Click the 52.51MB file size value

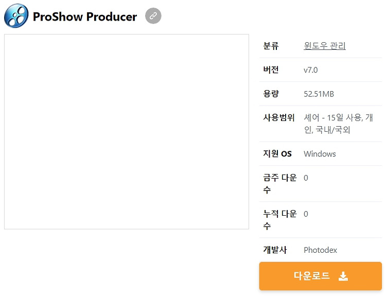(319, 94)
